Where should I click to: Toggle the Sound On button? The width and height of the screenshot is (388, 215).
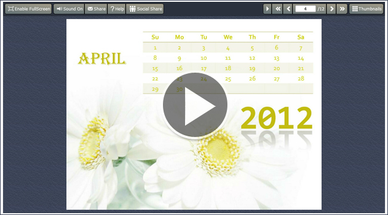pyautogui.click(x=69, y=9)
